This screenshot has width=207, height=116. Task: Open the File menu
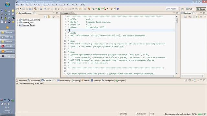pos(17,5)
